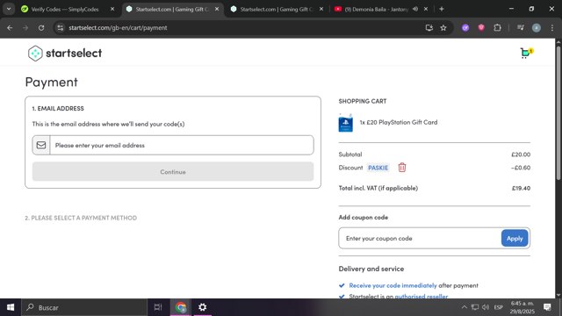562x316 pixels.
Task: Open the Chrome profile avatar
Action: click(537, 27)
